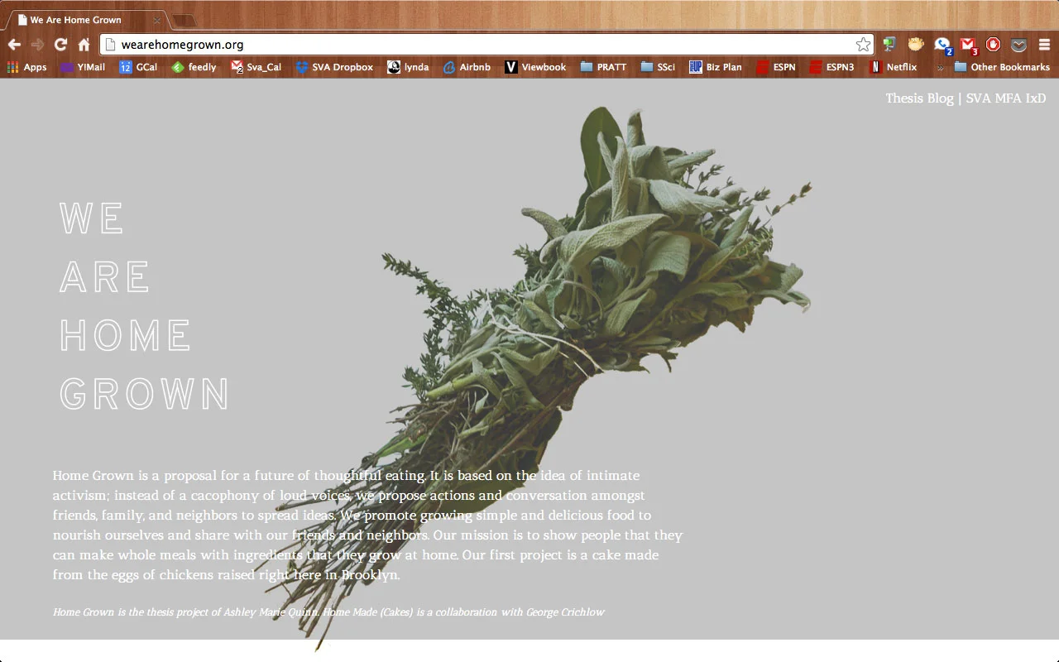Click the outlined GROWN heading word

[145, 394]
